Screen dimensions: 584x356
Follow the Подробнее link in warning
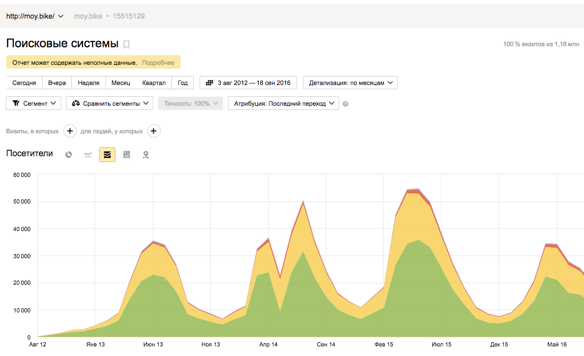[x=158, y=63]
